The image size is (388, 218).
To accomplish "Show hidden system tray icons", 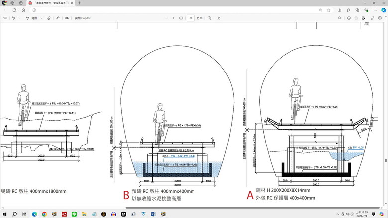I will (338, 214).
